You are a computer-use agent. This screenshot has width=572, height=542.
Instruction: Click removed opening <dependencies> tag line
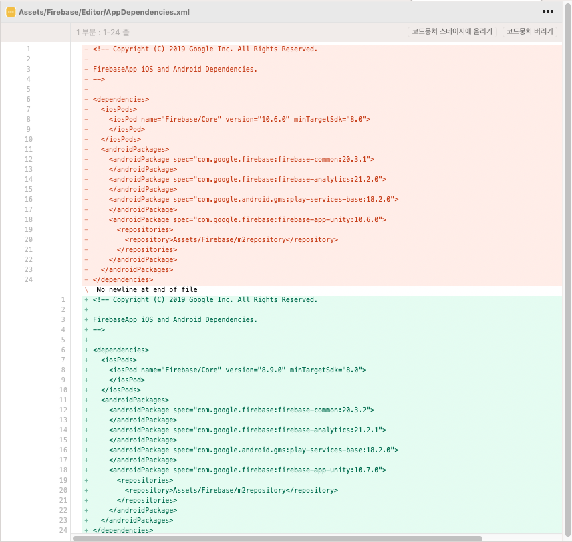tap(322, 99)
